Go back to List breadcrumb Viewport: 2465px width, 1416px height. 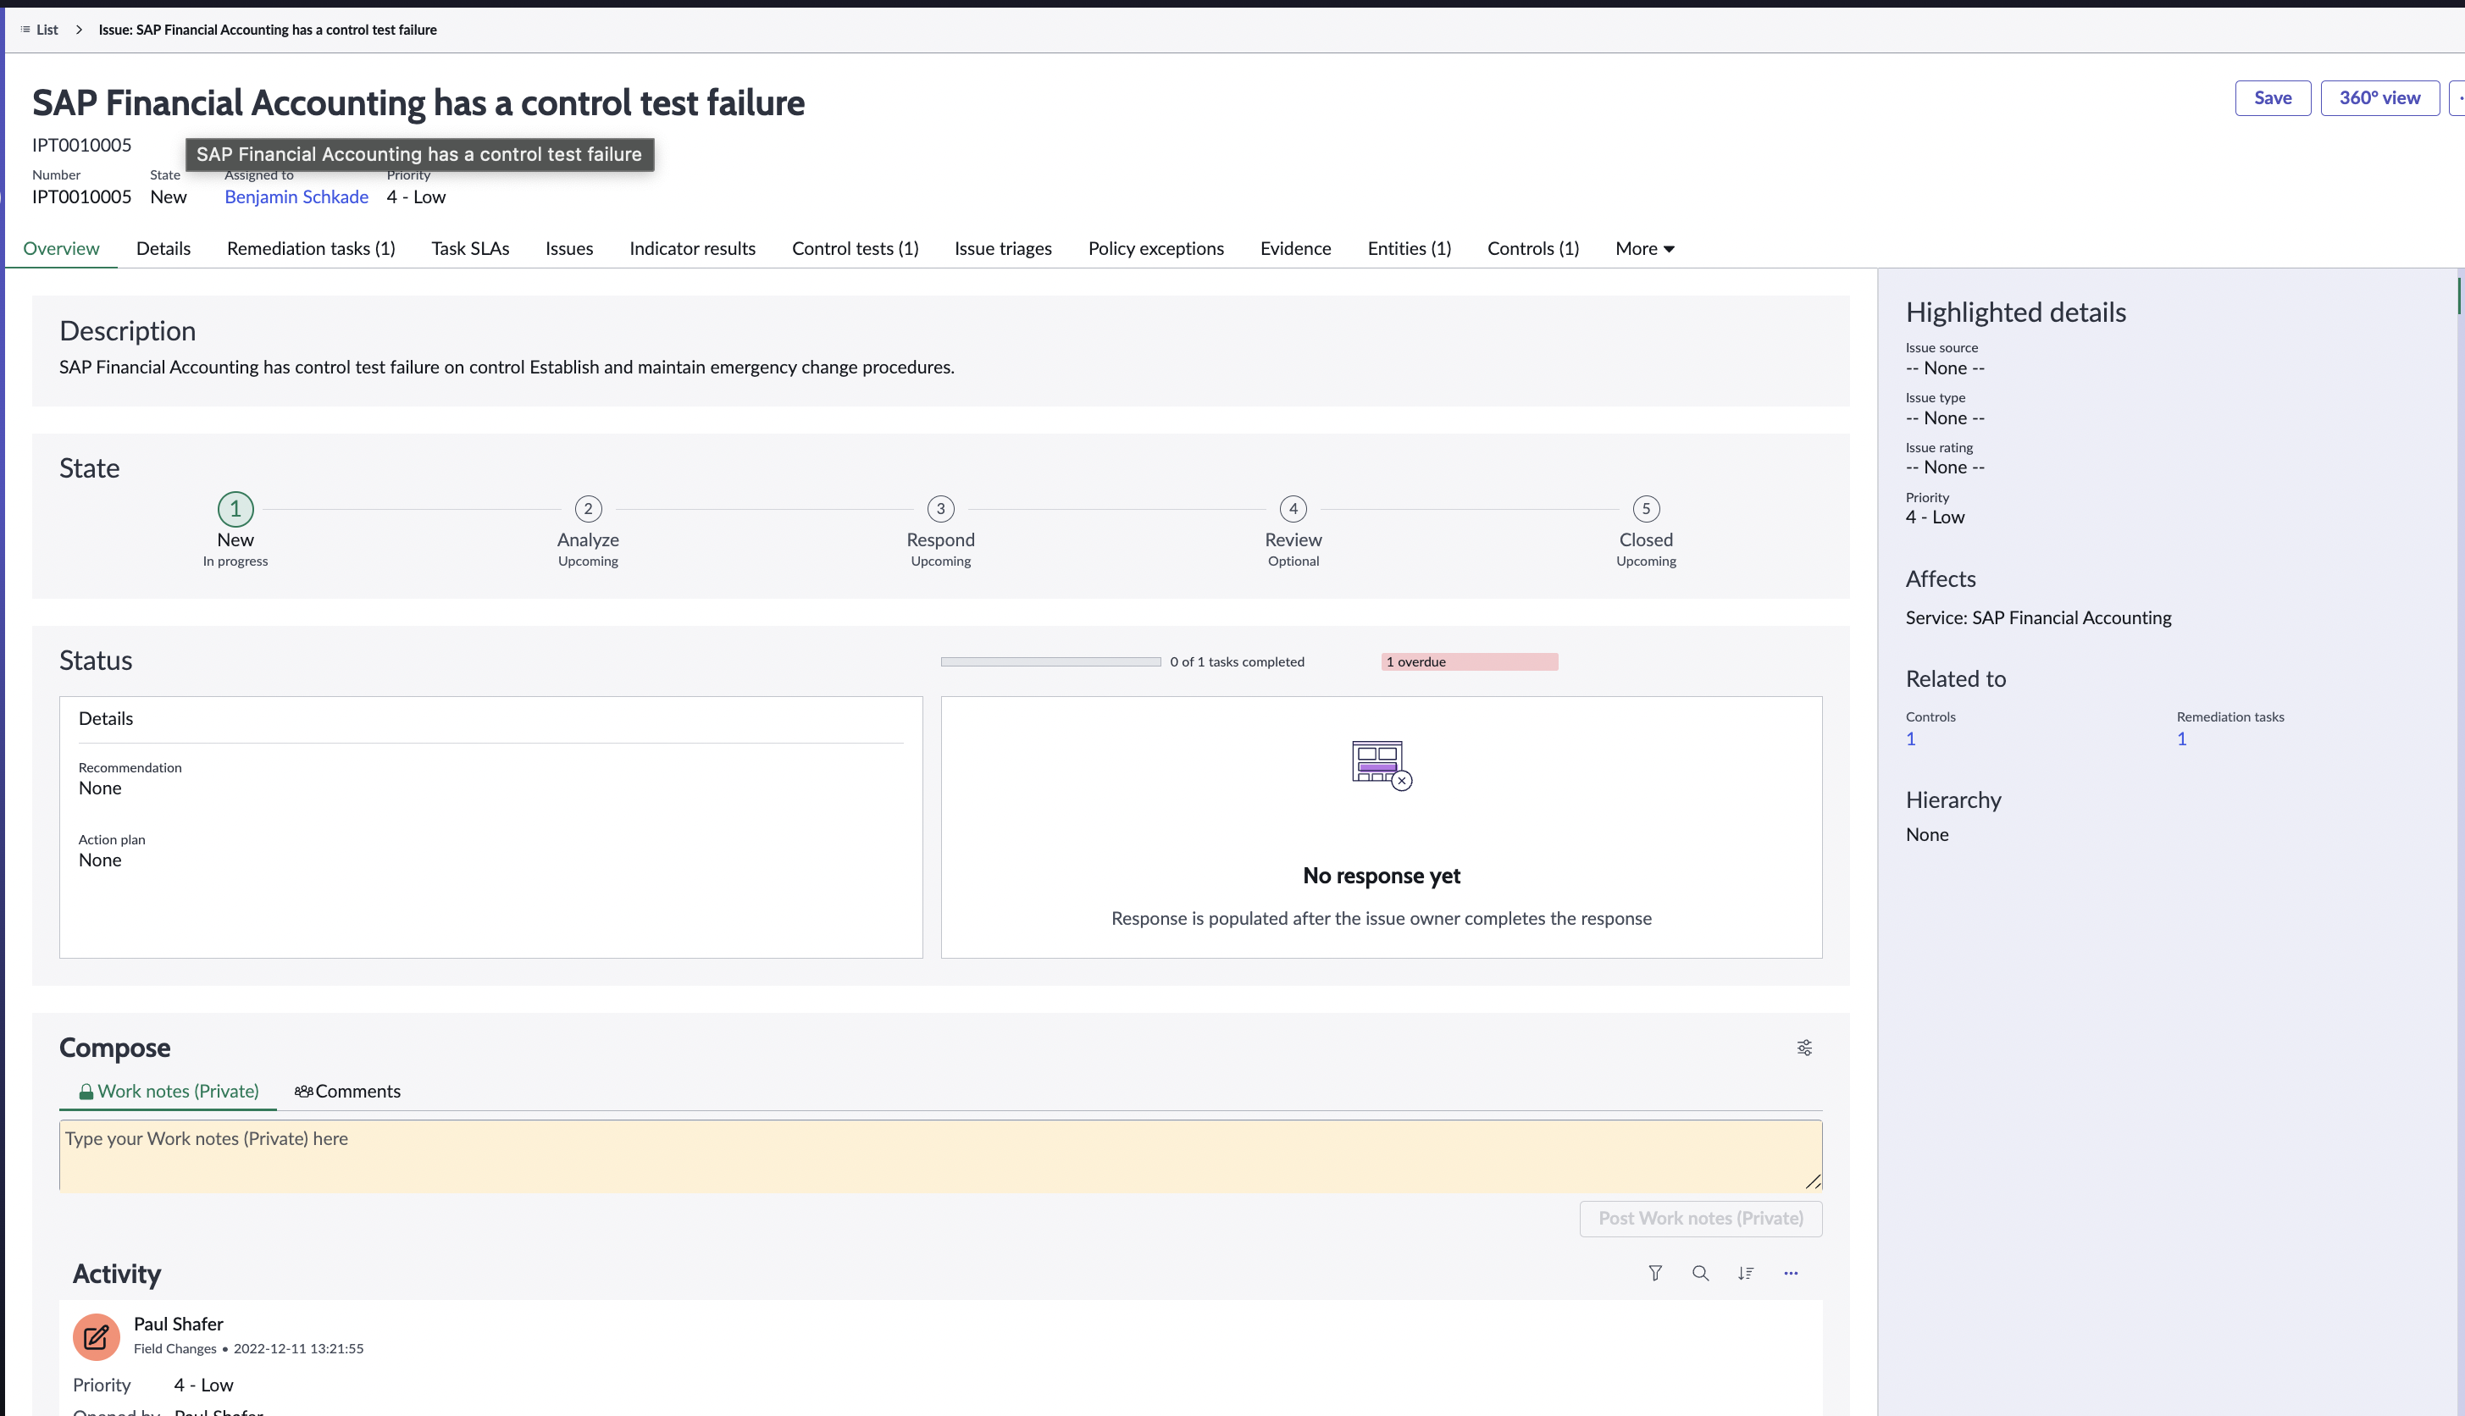[x=47, y=29]
